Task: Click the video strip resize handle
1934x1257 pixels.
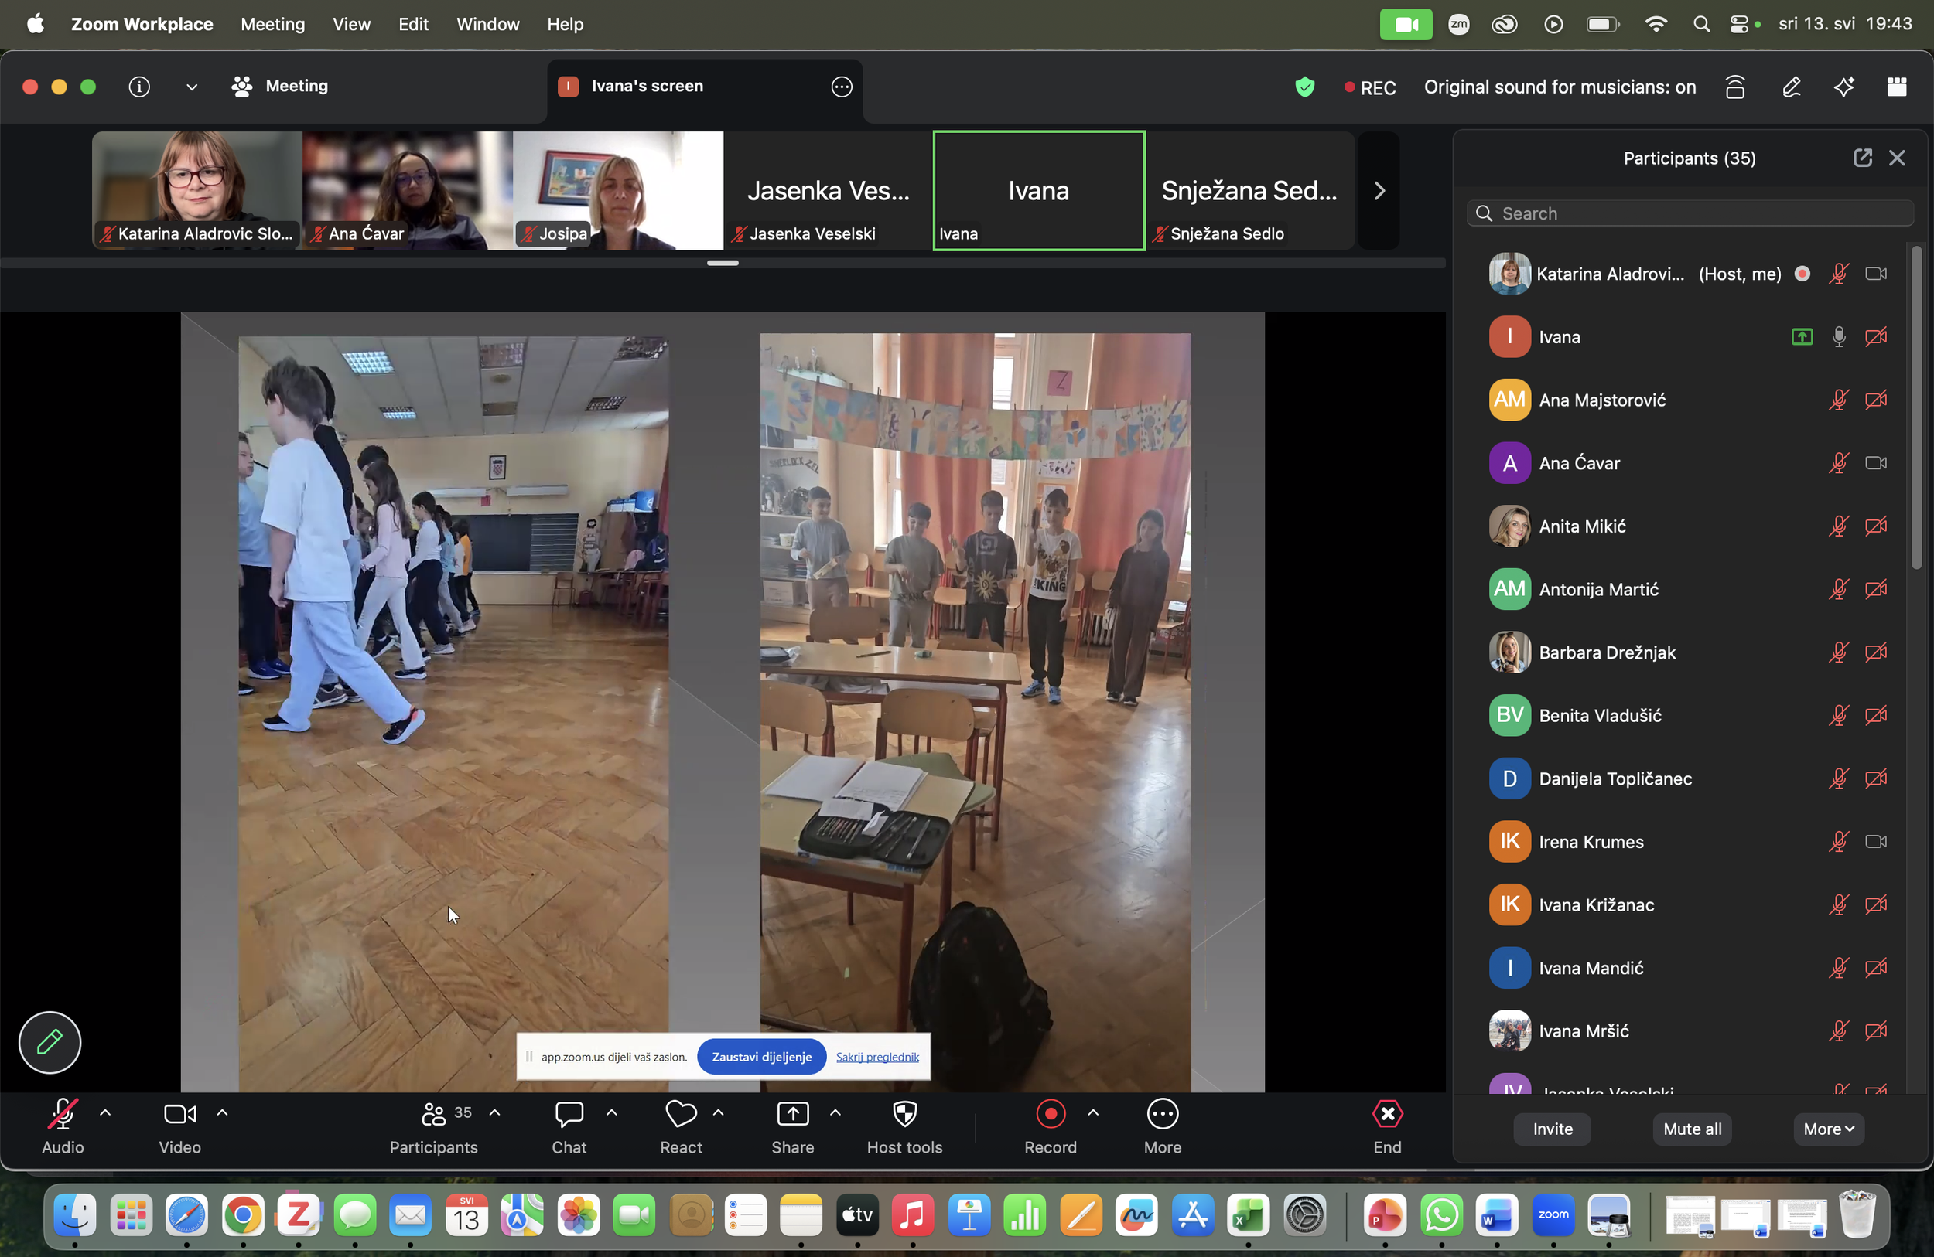Action: [x=723, y=263]
